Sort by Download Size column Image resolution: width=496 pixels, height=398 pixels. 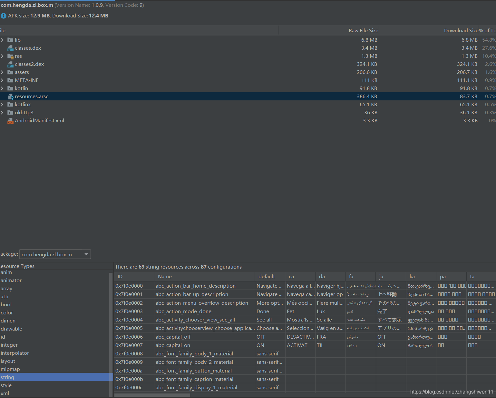pos(429,30)
